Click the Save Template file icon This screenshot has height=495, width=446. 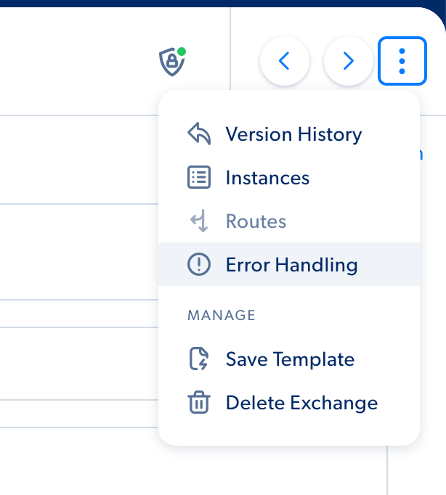199,359
